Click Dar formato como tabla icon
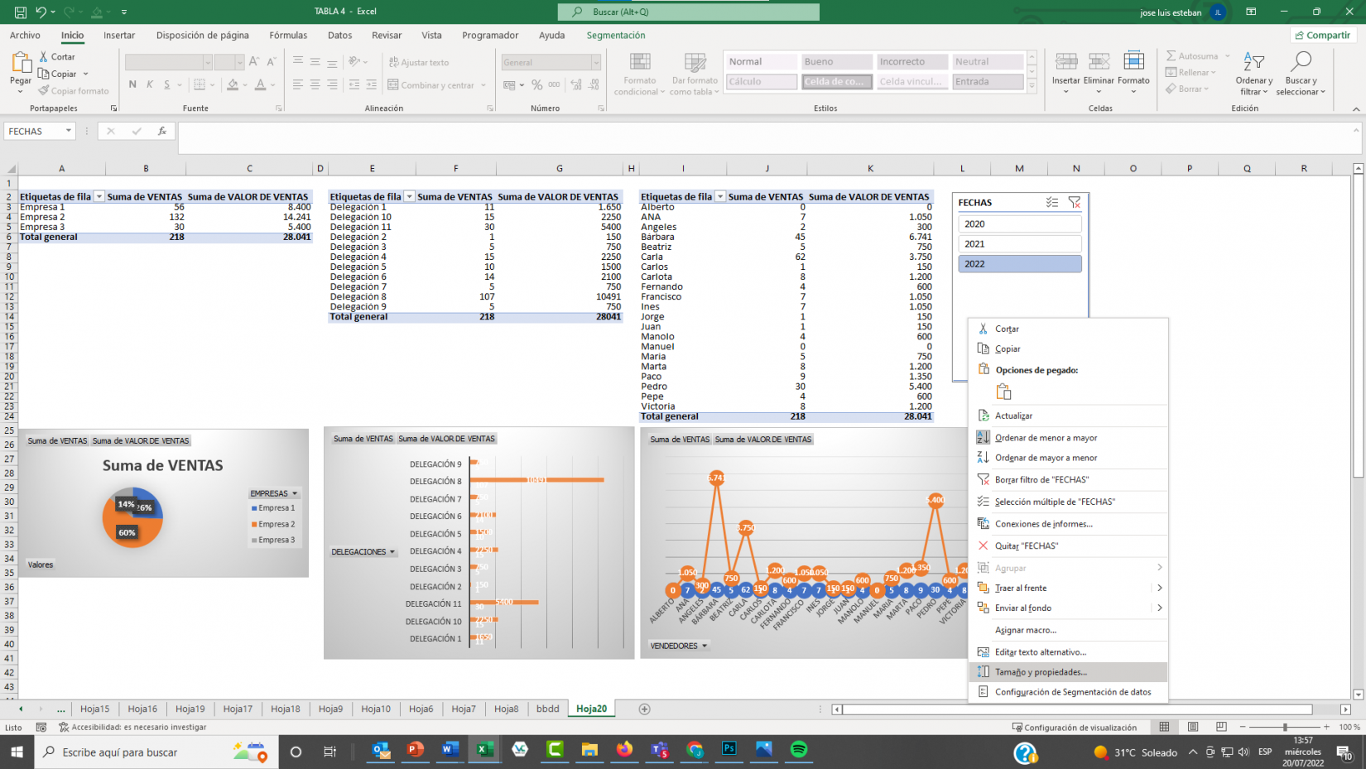 pyautogui.click(x=695, y=63)
